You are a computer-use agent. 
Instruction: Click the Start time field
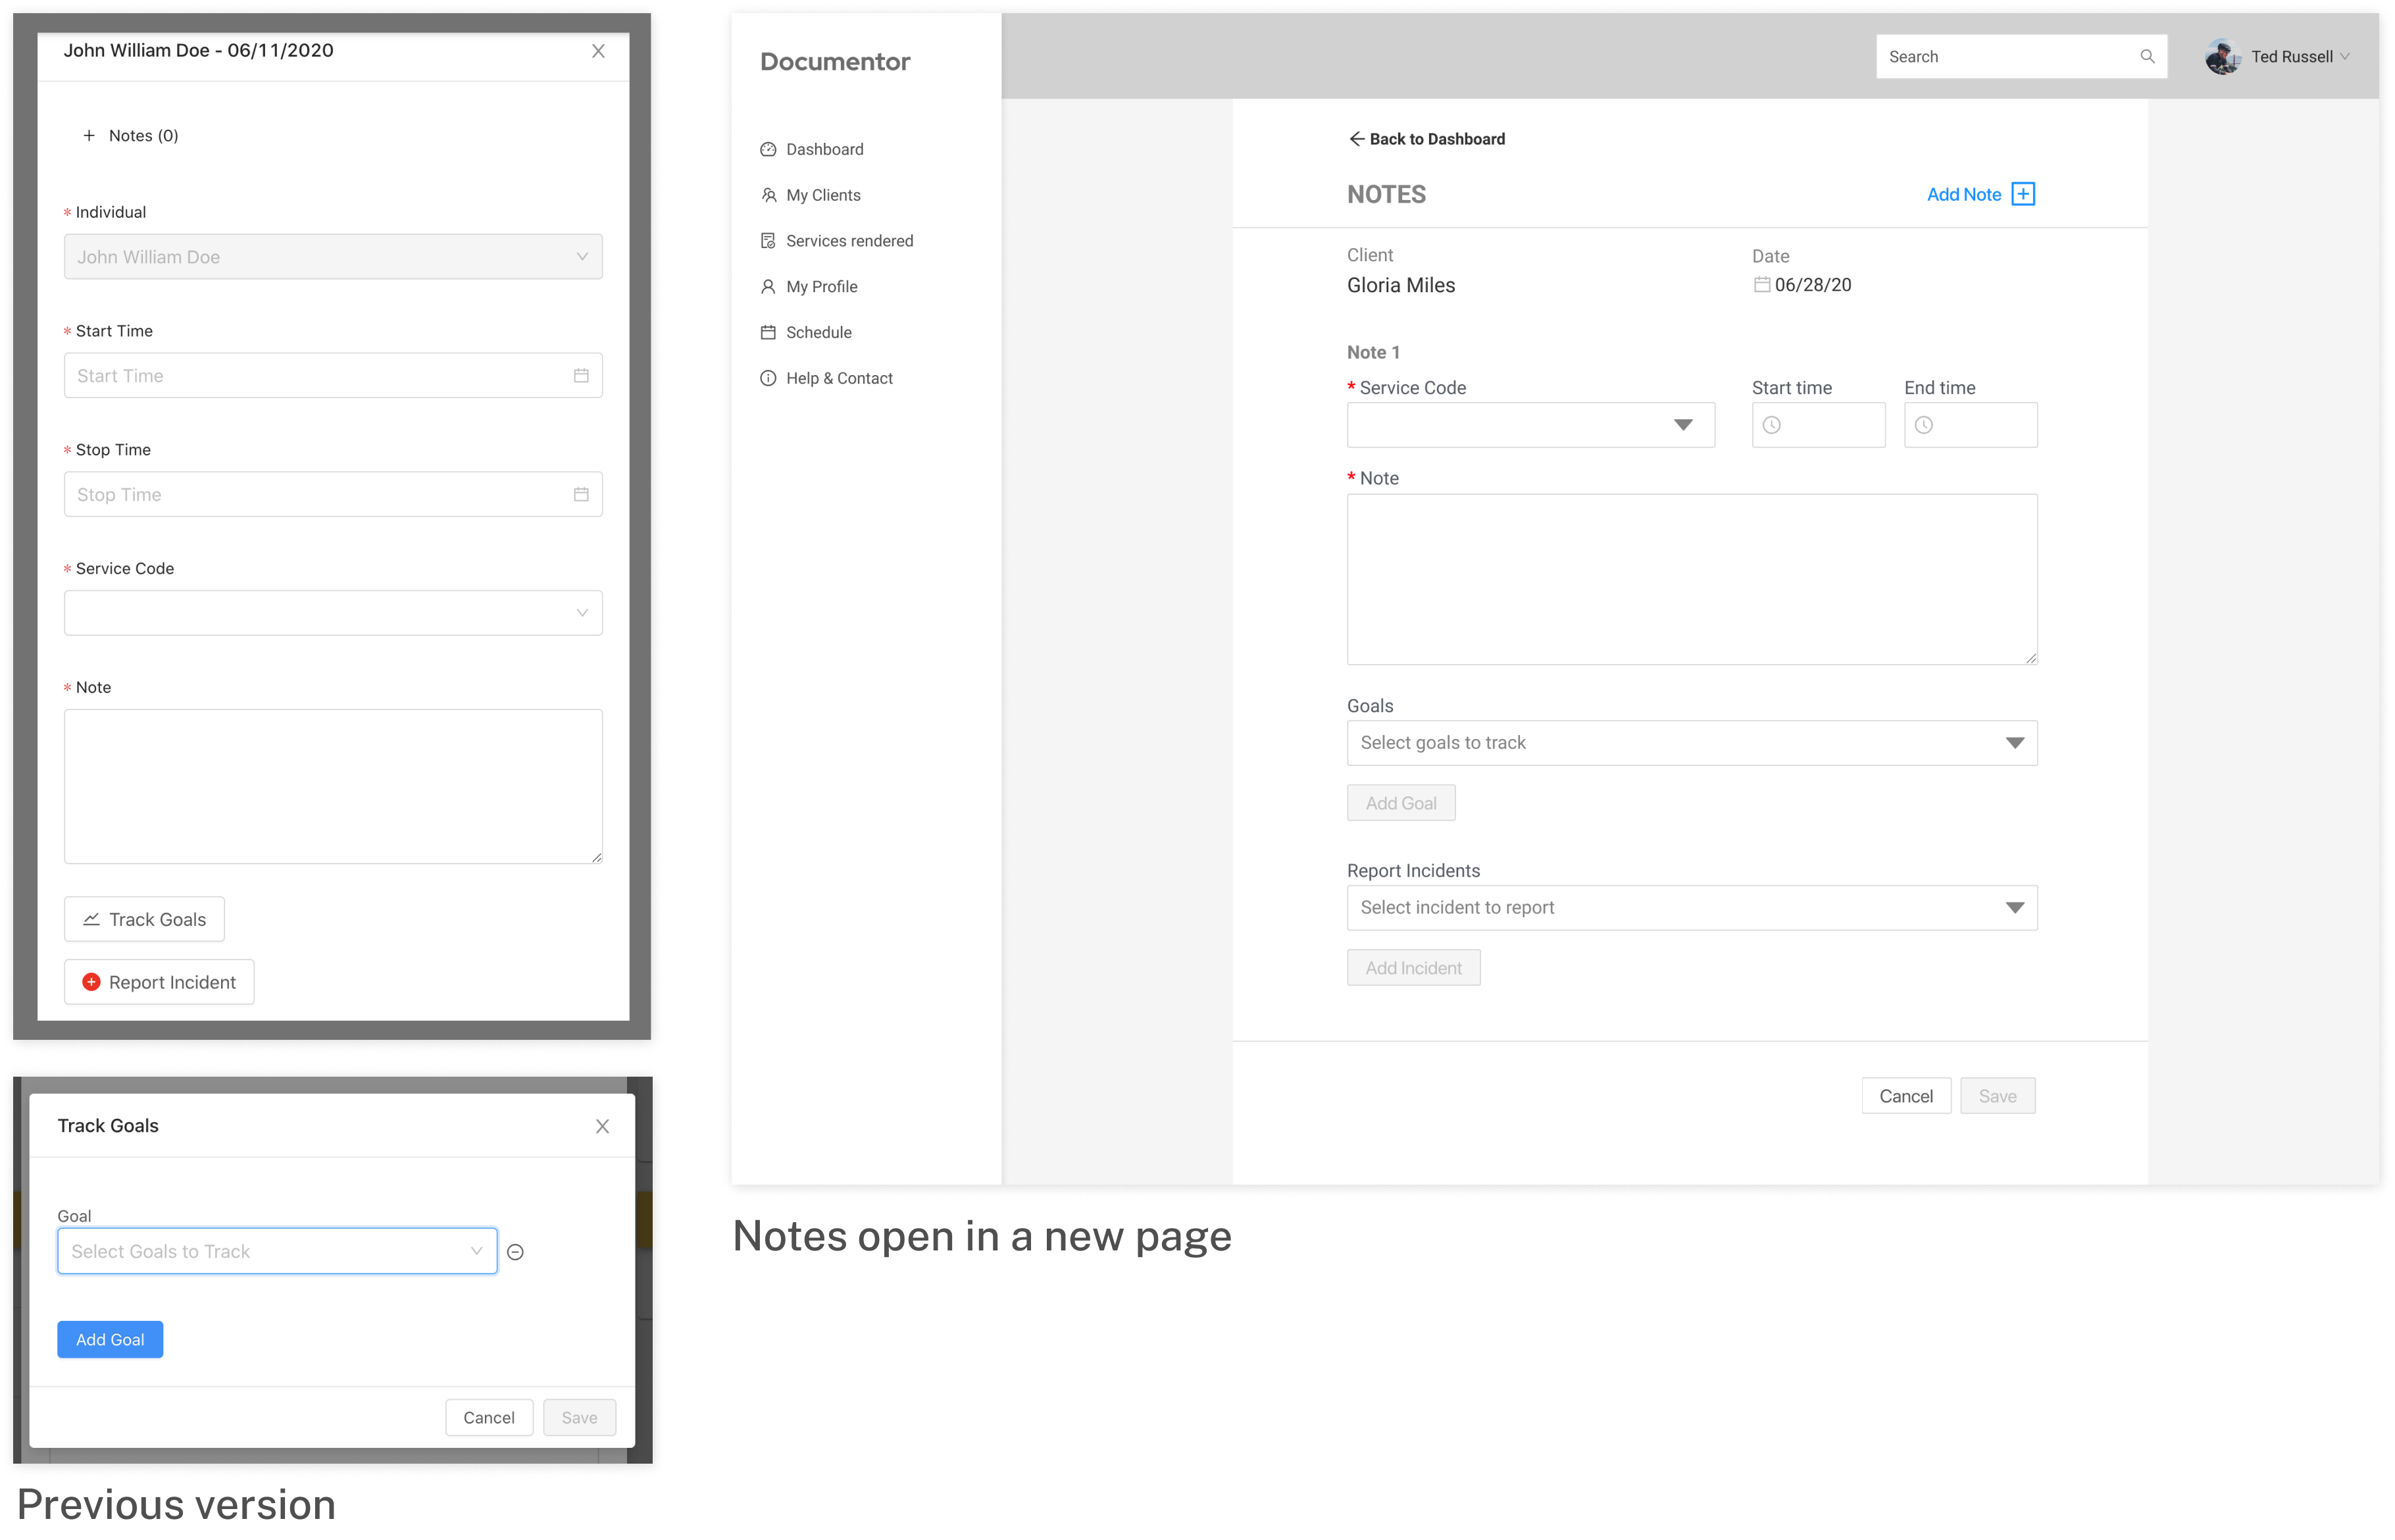[1818, 425]
